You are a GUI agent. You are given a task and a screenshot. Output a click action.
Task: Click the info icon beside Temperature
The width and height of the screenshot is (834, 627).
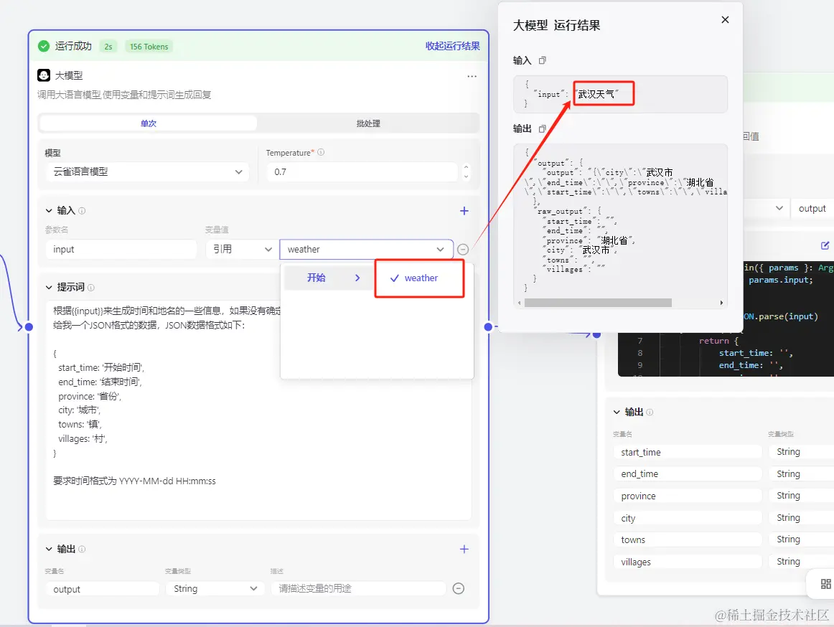[x=322, y=152]
